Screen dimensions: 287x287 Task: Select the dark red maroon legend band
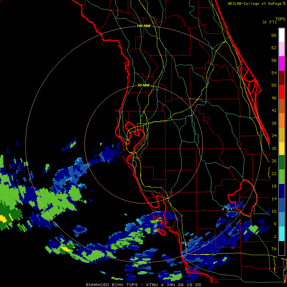[x=282, y=78]
